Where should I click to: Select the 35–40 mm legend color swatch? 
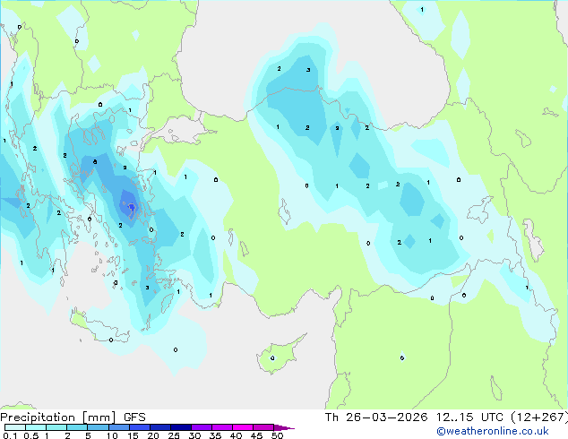coord(222,427)
